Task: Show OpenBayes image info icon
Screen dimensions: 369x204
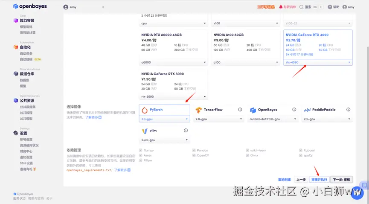Action: [294, 110]
